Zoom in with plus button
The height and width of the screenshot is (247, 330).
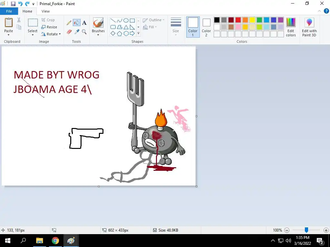(326, 230)
